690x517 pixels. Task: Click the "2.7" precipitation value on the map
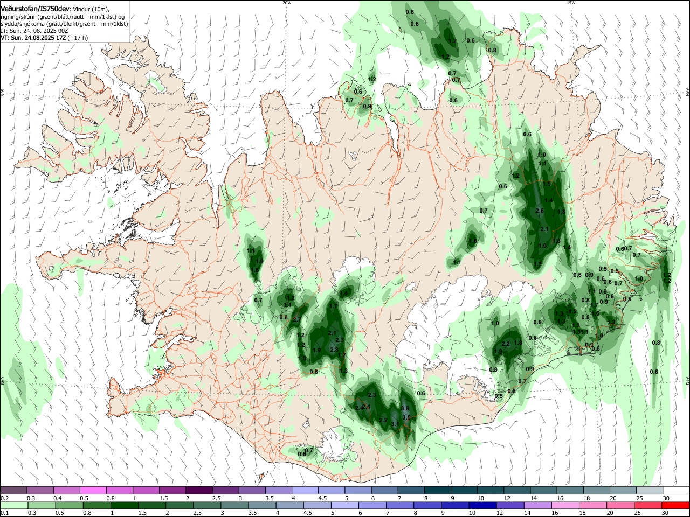296,320
